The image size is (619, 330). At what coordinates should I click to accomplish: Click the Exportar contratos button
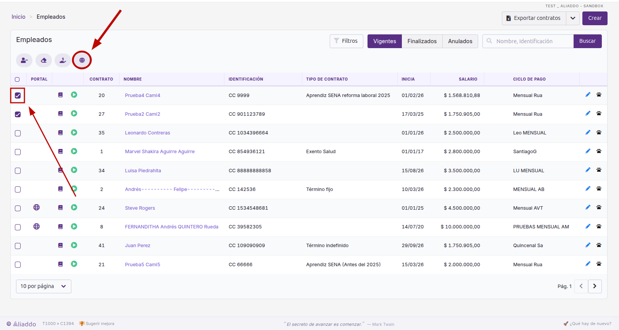pos(534,18)
